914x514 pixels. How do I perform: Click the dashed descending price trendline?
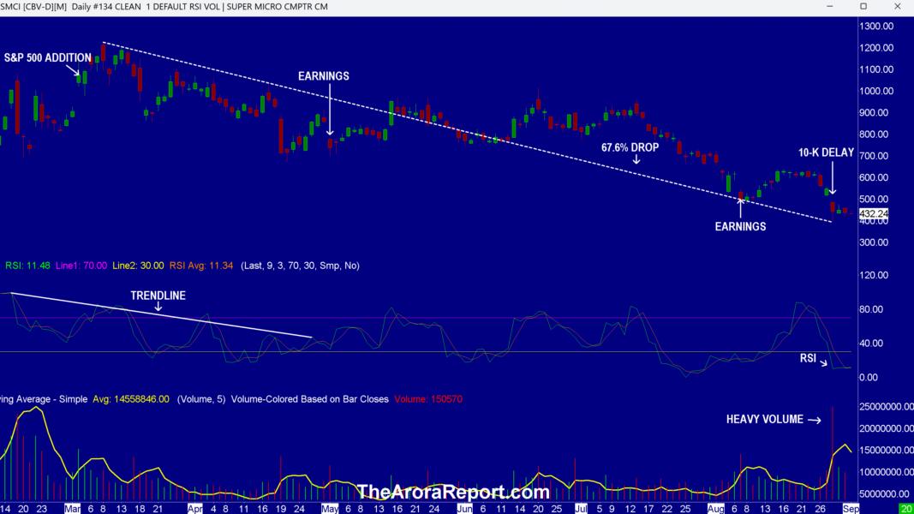click(x=466, y=132)
